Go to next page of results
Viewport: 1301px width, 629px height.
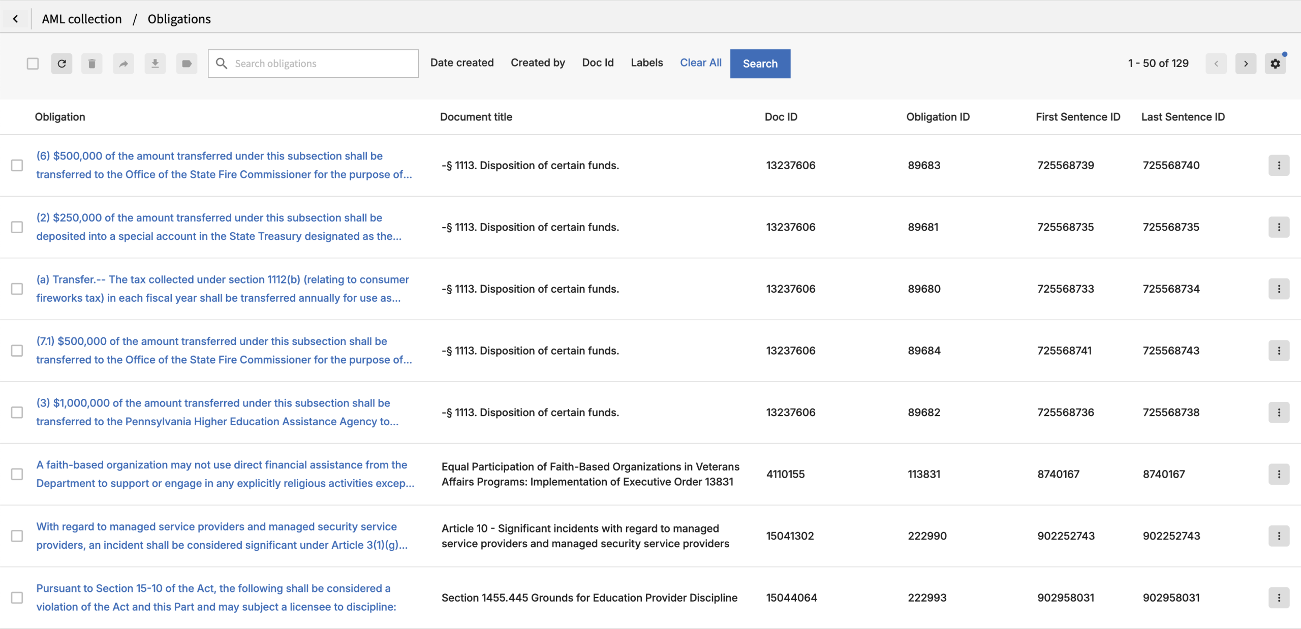coord(1246,64)
